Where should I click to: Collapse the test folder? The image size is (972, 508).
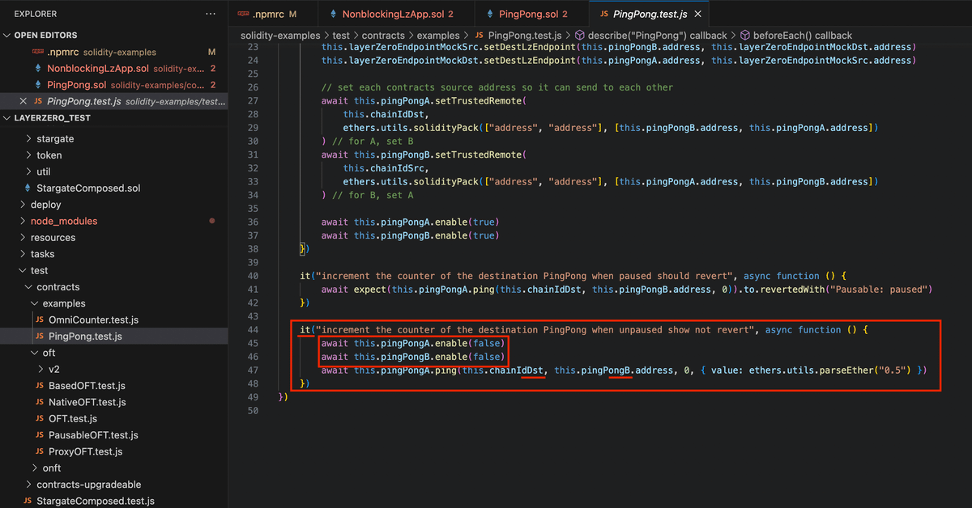click(x=39, y=271)
